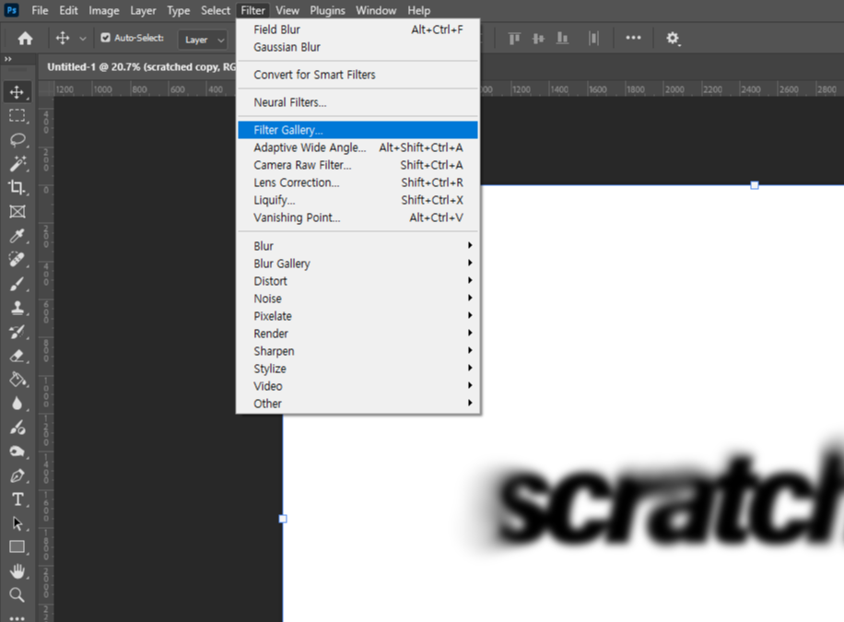The width and height of the screenshot is (844, 622).
Task: Select the Brush tool
Action: click(x=18, y=283)
